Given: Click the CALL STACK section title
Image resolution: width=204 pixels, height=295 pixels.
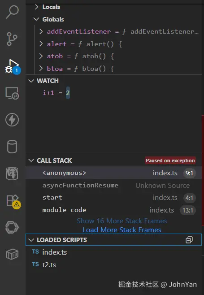Looking at the screenshot, I should pyautogui.click(x=54, y=161).
